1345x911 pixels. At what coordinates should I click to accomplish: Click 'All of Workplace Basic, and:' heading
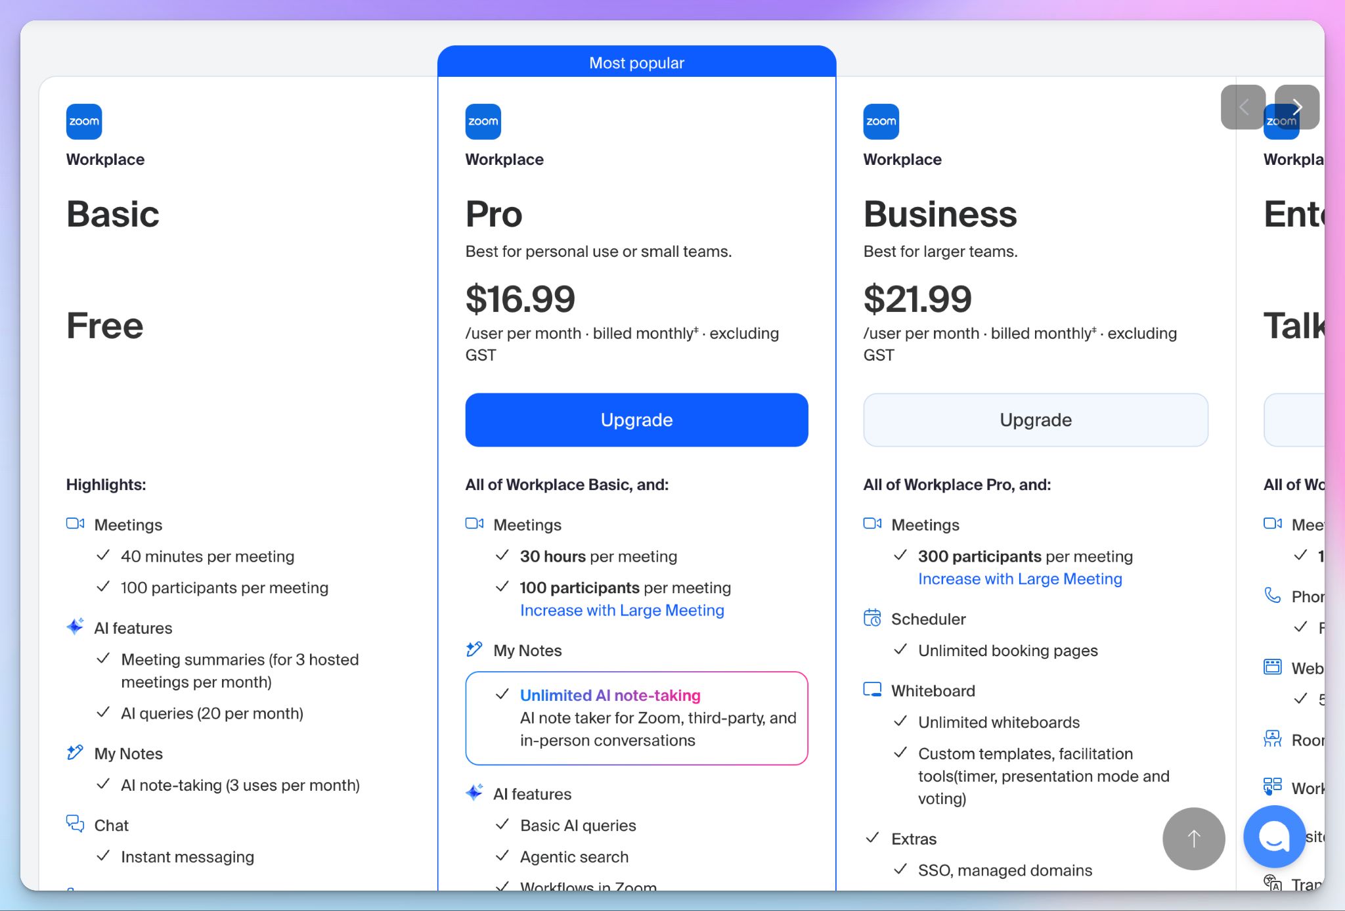567,485
